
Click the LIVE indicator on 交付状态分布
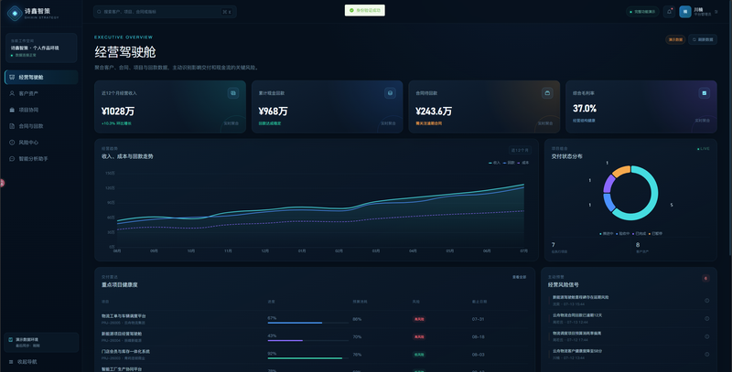click(703, 149)
